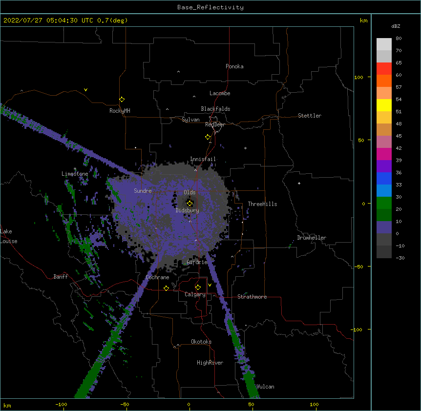Click the dBZ legend heading
The width and height of the screenshot is (421, 411).
pyautogui.click(x=396, y=26)
